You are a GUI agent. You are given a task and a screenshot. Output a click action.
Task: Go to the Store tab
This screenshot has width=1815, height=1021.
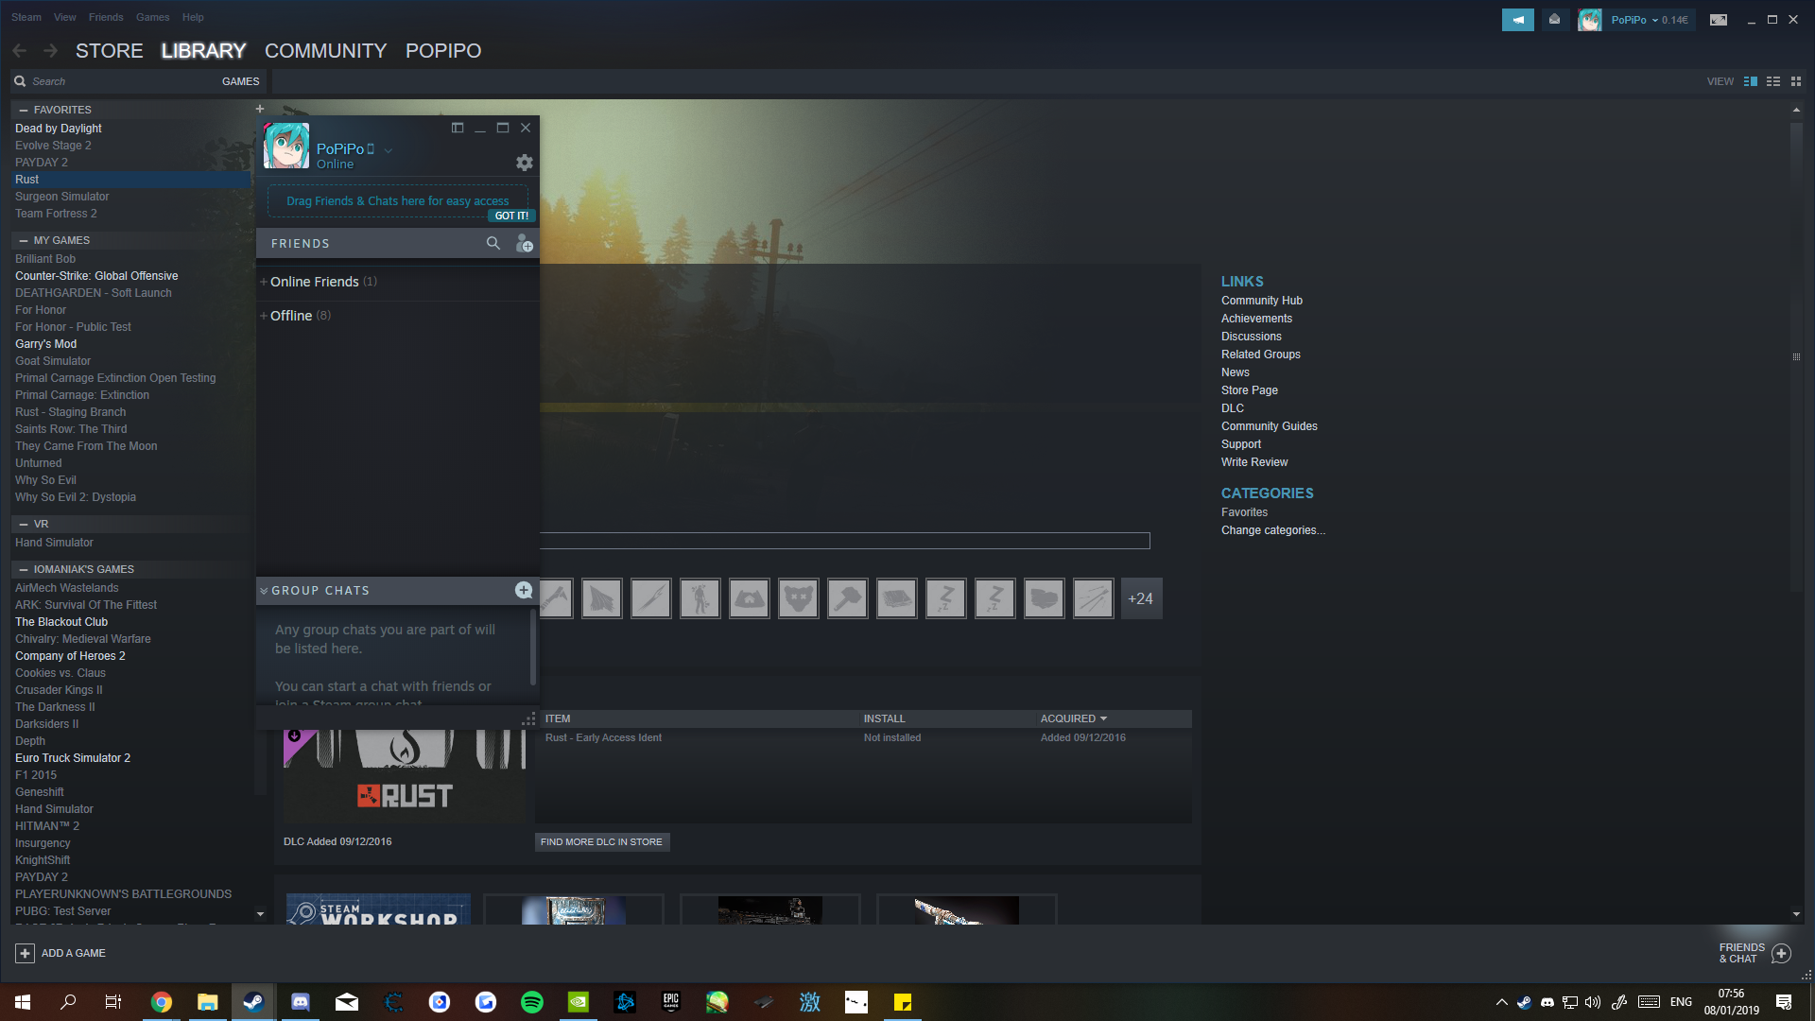click(x=110, y=51)
